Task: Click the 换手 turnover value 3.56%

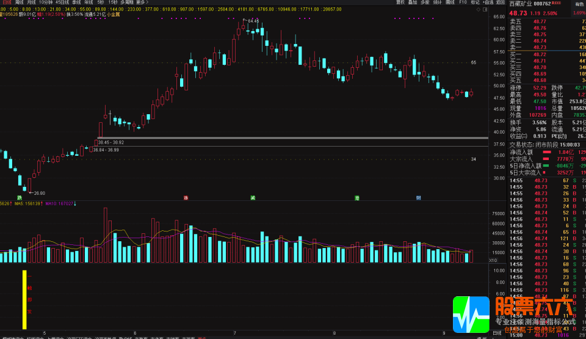Action: point(539,122)
